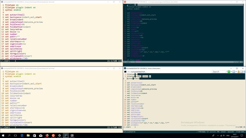Open Settings gear on the taskbar
246x138 pixels.
(x=59, y=136)
